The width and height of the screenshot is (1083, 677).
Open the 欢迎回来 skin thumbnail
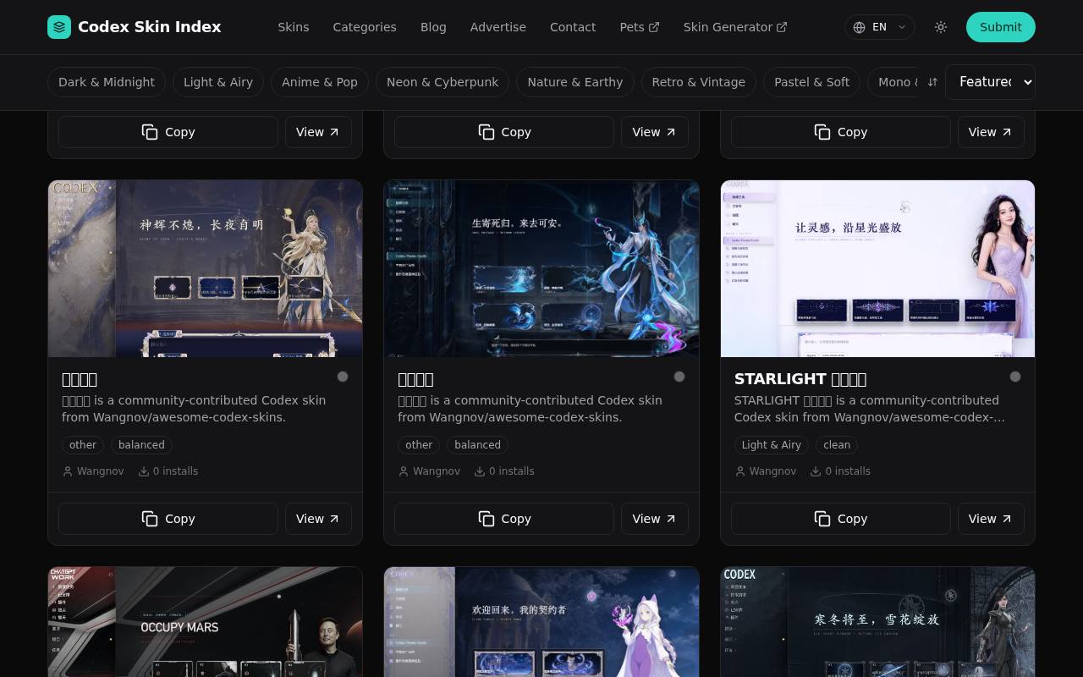(541, 622)
